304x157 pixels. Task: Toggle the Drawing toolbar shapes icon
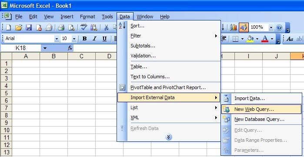244,27
